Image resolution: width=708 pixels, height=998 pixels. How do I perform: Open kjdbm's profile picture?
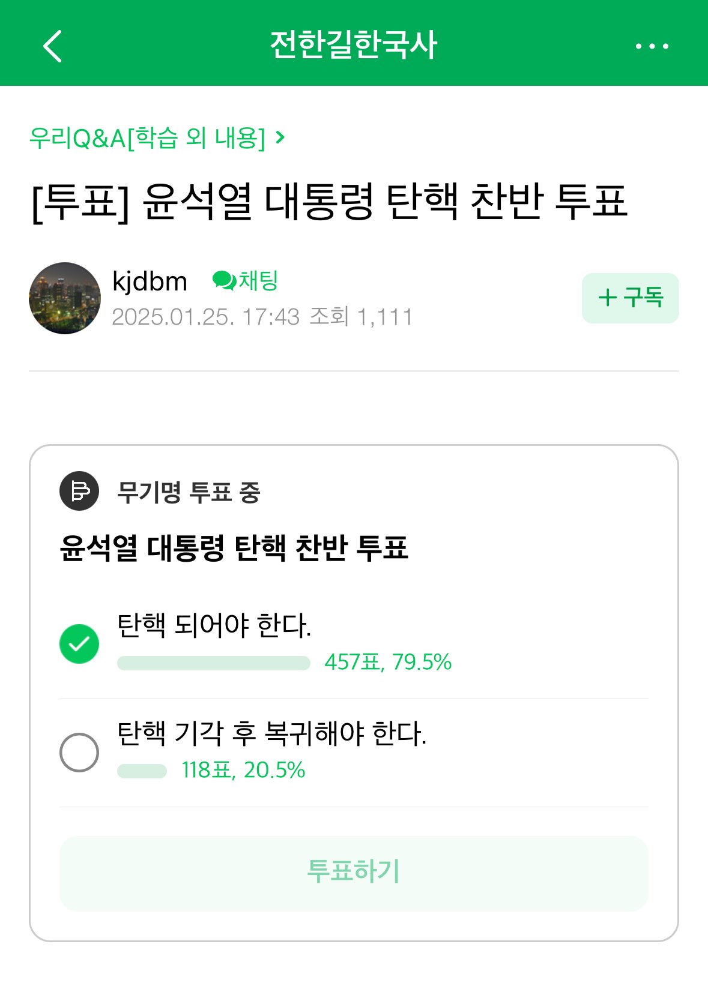tap(65, 298)
